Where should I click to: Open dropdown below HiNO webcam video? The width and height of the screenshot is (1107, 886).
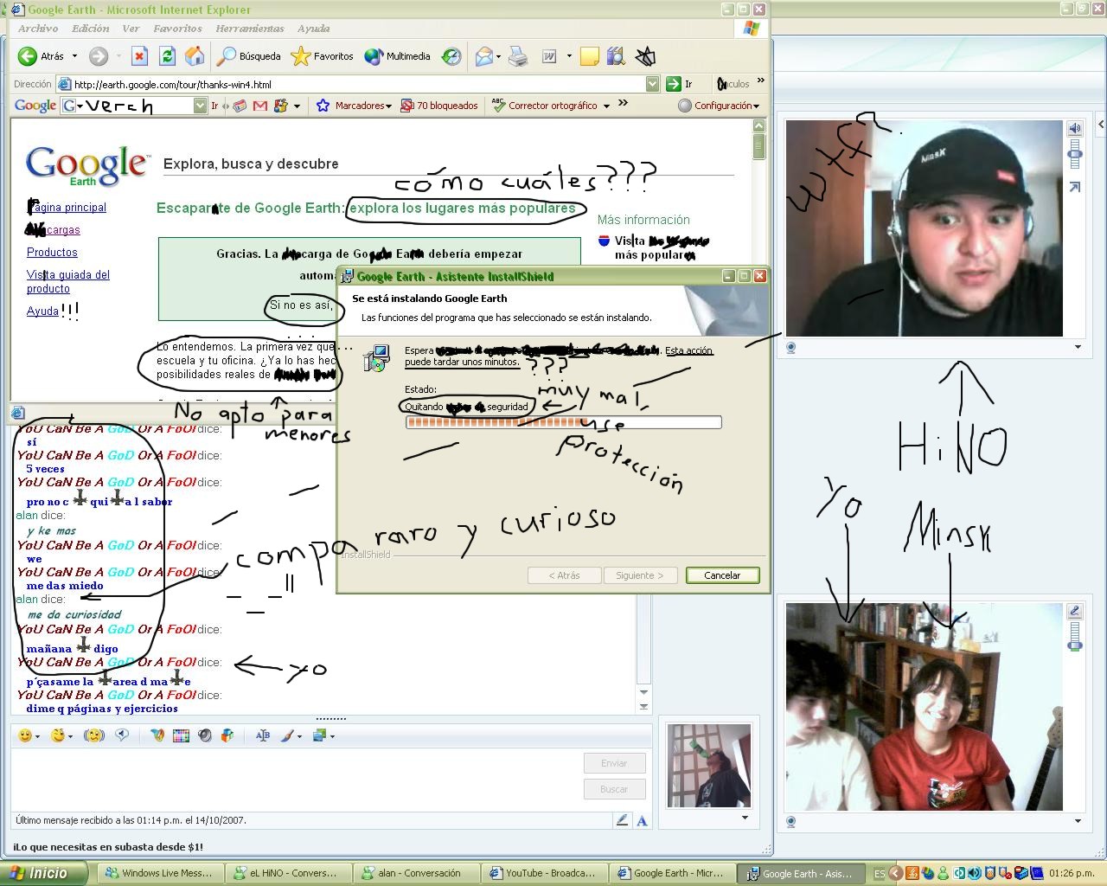click(x=1078, y=347)
